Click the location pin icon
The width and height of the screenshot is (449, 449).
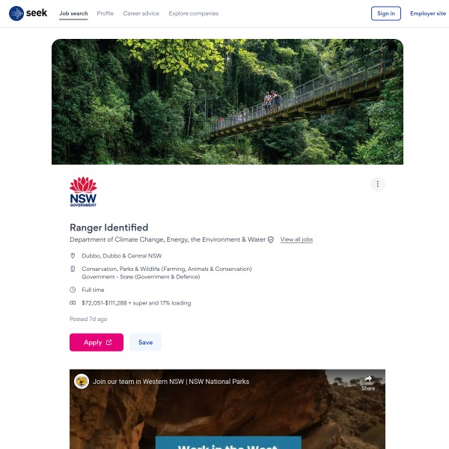point(73,255)
